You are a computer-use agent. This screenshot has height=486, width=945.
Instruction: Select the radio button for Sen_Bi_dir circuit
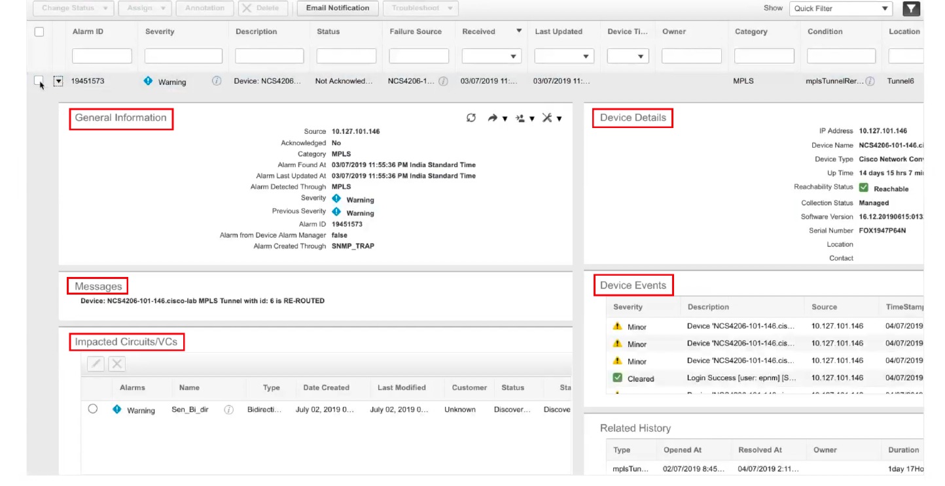[92, 409]
